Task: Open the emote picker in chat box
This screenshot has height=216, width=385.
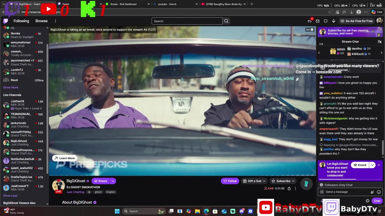Action: [379, 192]
